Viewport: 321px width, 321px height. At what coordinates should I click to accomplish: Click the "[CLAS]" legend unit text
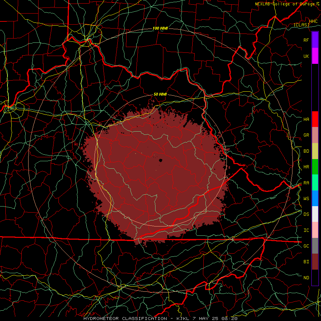[x=301, y=25]
